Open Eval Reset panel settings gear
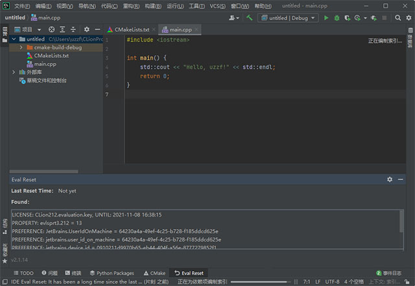Viewport: 415px width, 286px height. [390, 179]
